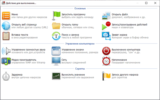This screenshot has height=100, width=160.
Task: Choose the Сеть action label
Action: coord(64,60)
